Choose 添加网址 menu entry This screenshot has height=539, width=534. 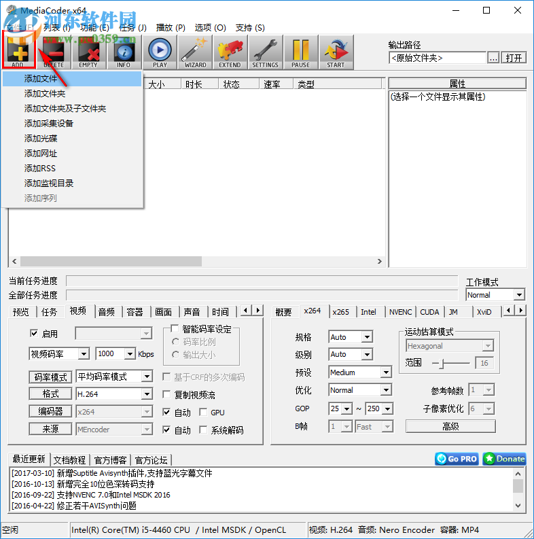(72, 154)
